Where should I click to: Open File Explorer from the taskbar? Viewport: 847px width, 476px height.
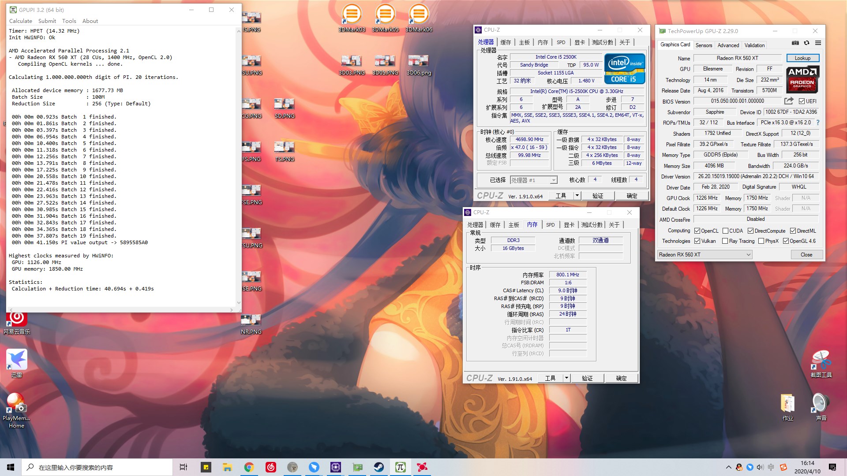(227, 467)
